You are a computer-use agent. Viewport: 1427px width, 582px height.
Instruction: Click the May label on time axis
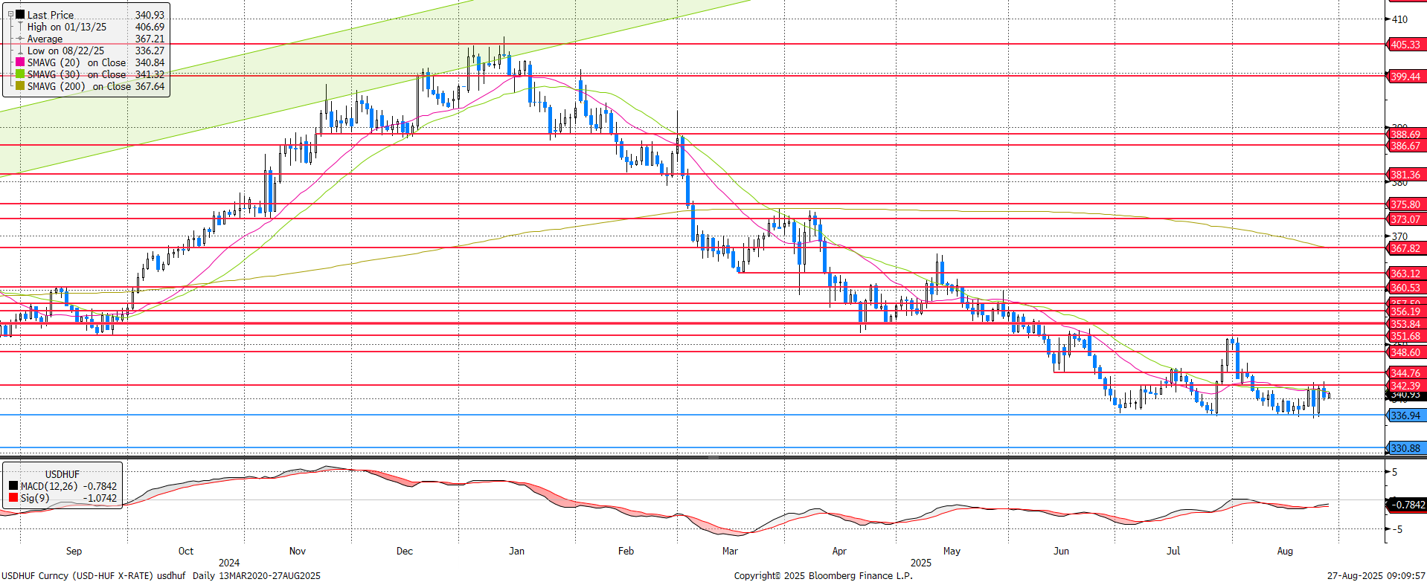[x=952, y=551]
